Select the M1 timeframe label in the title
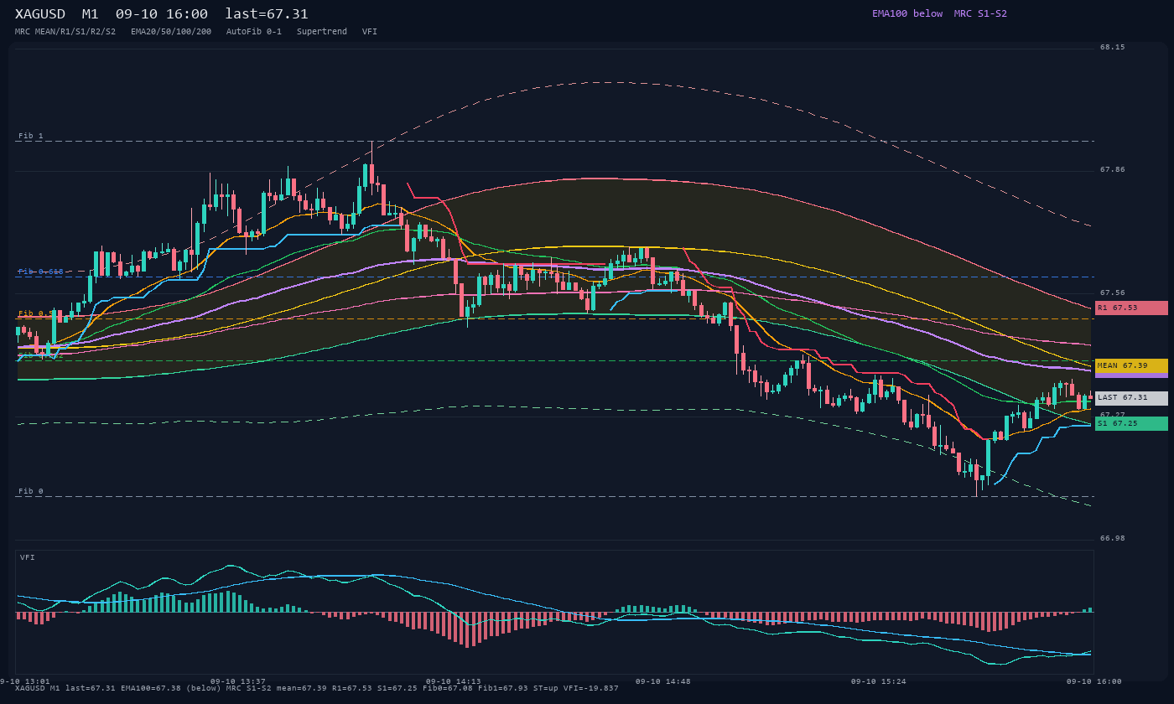This screenshot has height=704, width=1174. (90, 14)
